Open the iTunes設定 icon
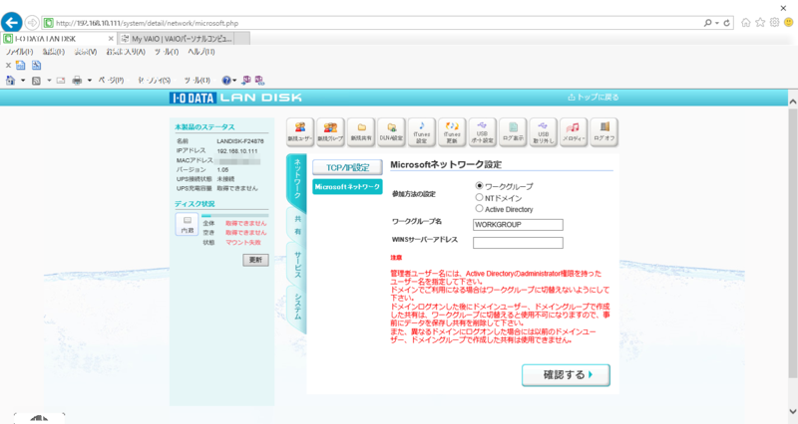Screen dimensions: 798x424 421,132
